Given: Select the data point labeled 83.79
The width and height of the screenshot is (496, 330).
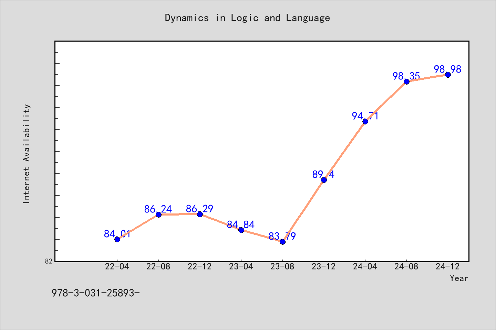Looking at the screenshot, I should 282,242.
